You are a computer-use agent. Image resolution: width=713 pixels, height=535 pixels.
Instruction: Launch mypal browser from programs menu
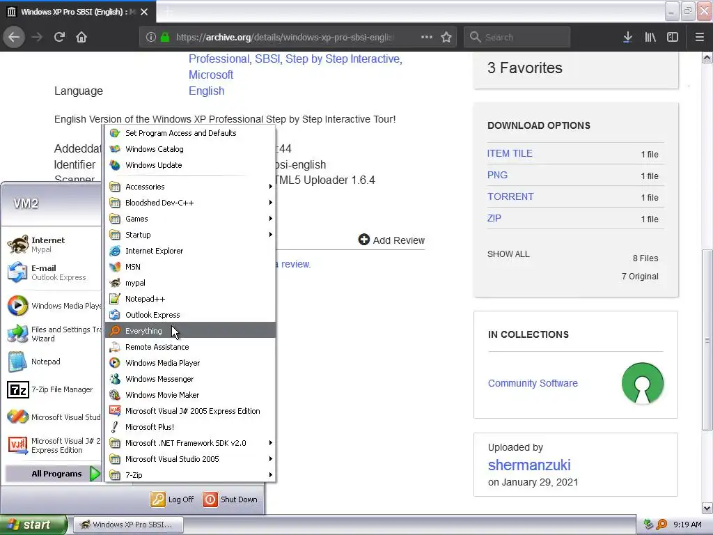coord(191,283)
